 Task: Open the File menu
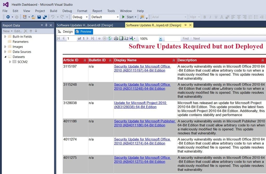coord(5,11)
